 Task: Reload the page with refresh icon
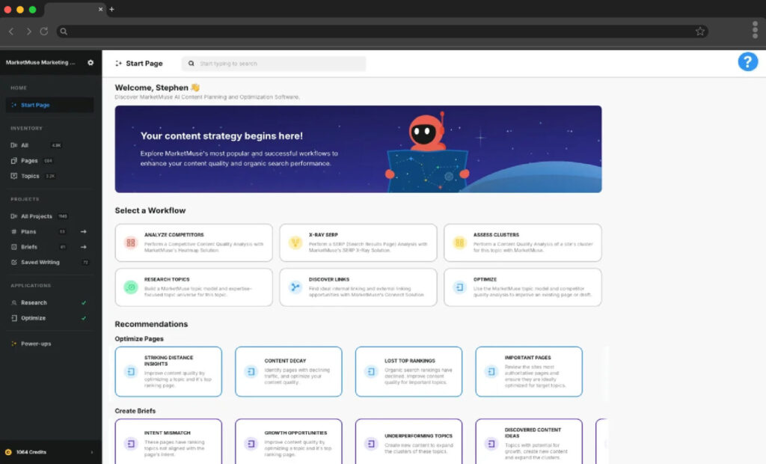44,31
